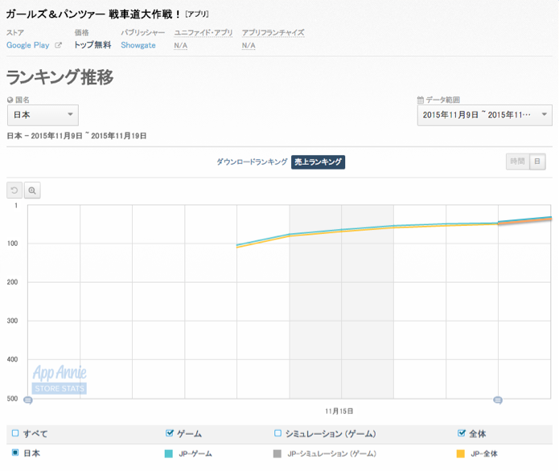Click the ユニファイド・アプリ header label
The image size is (559, 471).
click(x=203, y=33)
